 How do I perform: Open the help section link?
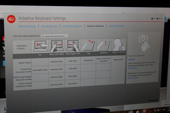[x=133, y=68]
